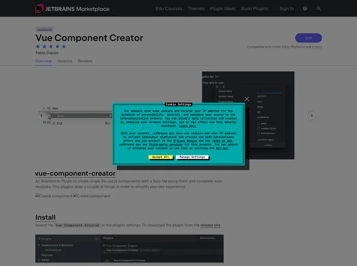Screen dimensions: 357x266
Task: Expand the '3 more' compatible IDEs link
Action: pos(317,47)
